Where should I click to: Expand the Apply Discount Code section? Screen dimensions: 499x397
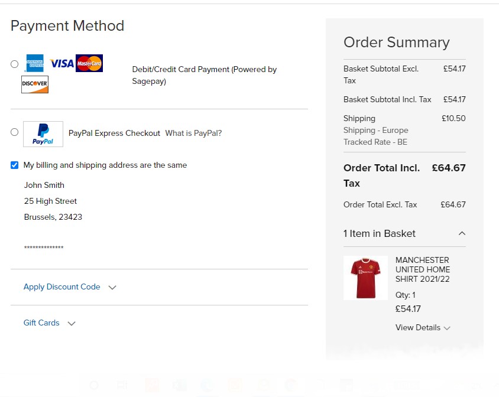click(x=62, y=287)
